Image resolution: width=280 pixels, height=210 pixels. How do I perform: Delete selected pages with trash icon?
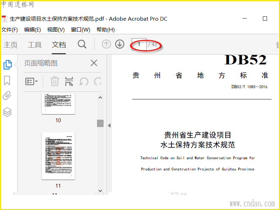pyautogui.click(x=55, y=82)
